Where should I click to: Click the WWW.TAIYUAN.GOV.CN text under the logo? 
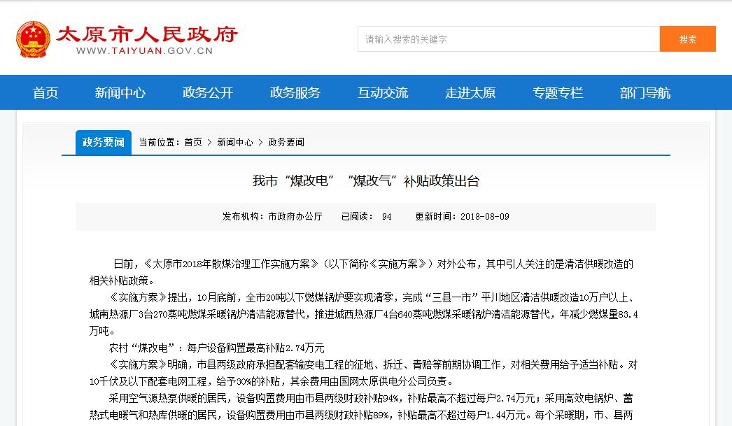point(144,51)
